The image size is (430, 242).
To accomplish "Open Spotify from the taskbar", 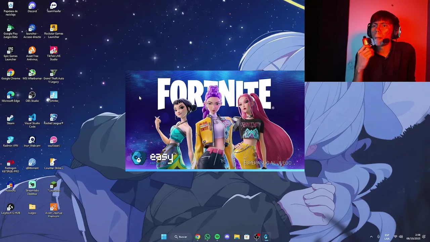I will [217, 237].
